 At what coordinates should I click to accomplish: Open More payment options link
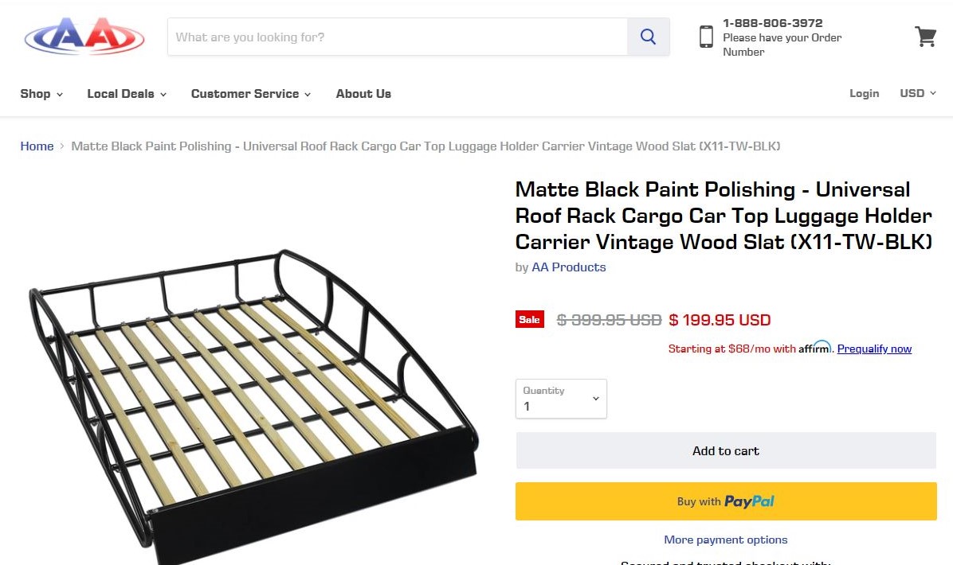[725, 540]
